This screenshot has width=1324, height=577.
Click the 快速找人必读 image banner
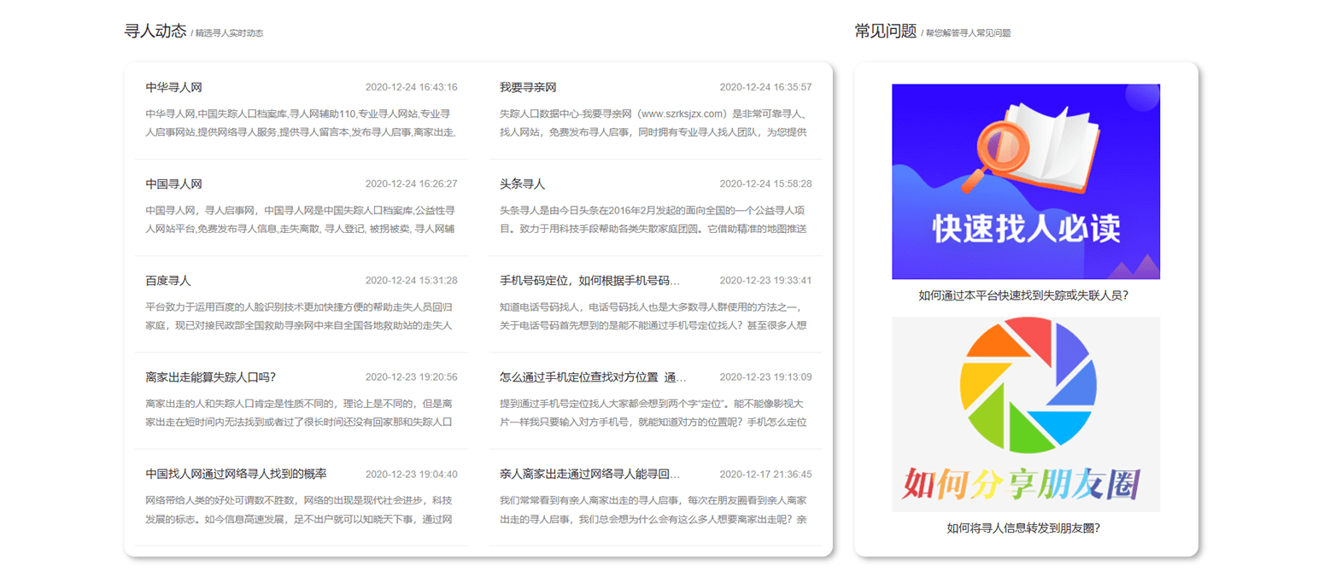(x=1025, y=182)
